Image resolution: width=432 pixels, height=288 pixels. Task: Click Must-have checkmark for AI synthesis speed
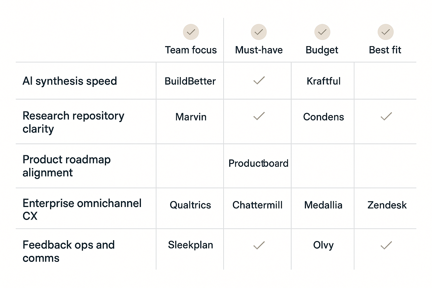[259, 80]
